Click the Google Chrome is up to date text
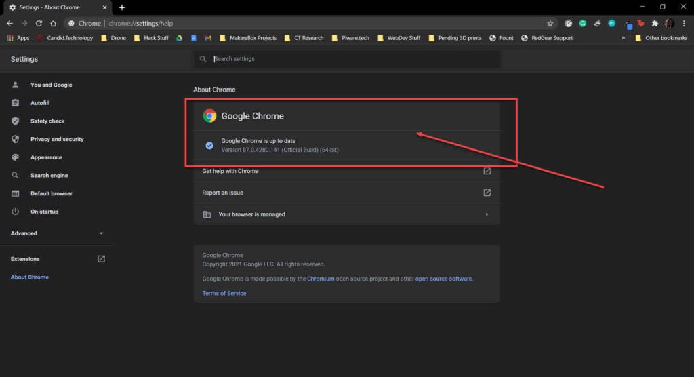This screenshot has width=694, height=377. tap(258, 141)
